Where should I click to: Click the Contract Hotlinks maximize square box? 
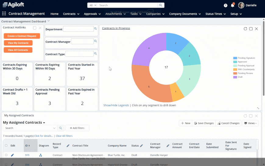[35, 28]
